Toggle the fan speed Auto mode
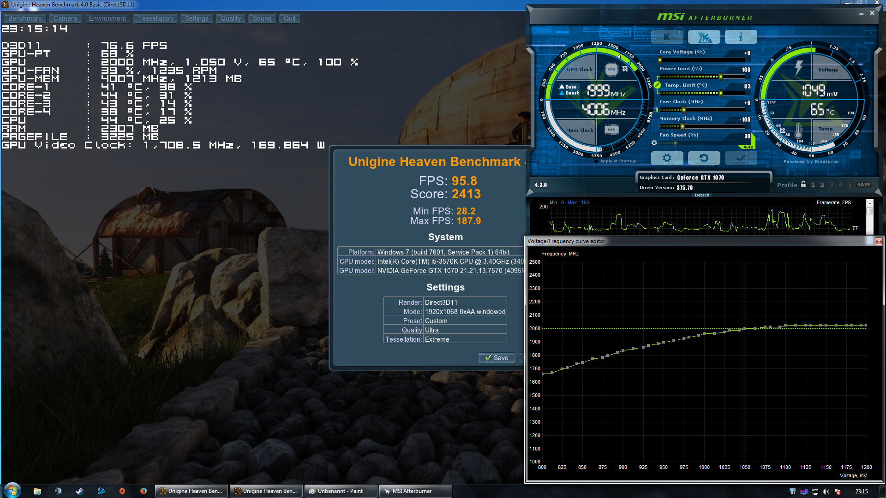The width and height of the screenshot is (886, 498). click(748, 147)
